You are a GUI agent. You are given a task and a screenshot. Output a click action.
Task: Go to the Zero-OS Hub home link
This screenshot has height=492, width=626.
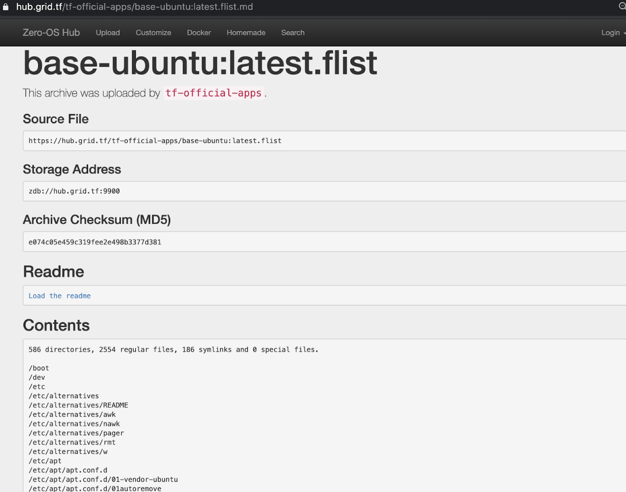(x=51, y=33)
